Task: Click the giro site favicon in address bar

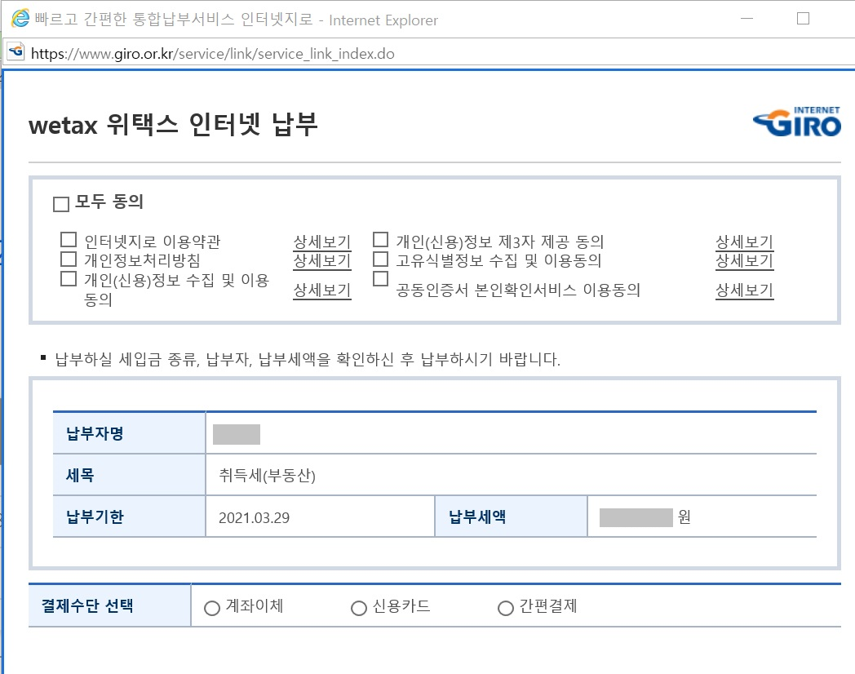Action: 16,51
